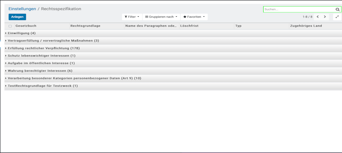
Task: Open the Einstellungen breadcrumb link
Action: point(22,9)
